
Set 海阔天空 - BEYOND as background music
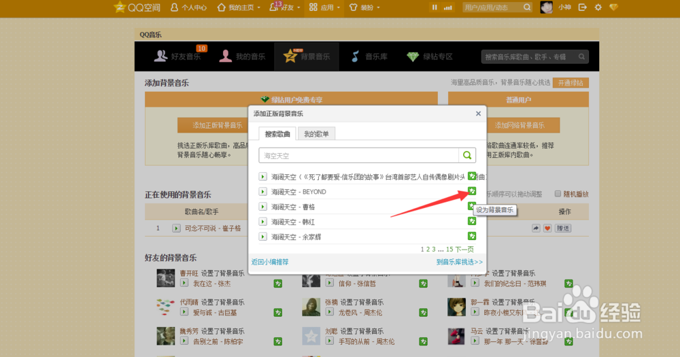tap(472, 191)
